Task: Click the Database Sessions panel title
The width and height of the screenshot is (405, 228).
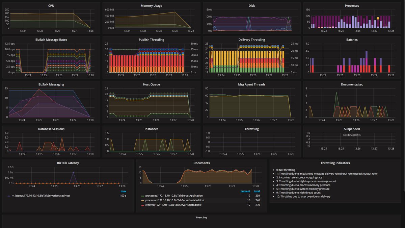Action: click(51, 129)
